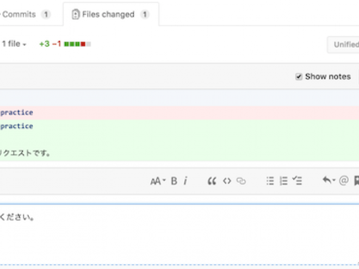Click the −1 deletions count

tap(57, 43)
